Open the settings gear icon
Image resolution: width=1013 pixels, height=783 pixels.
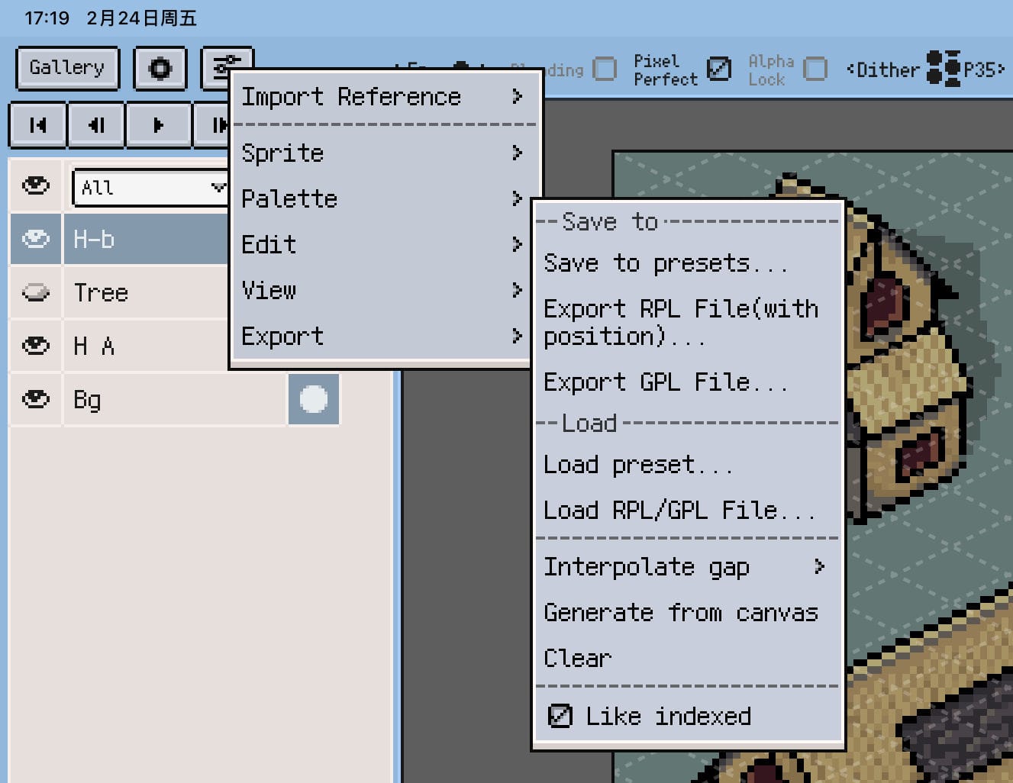coord(160,68)
